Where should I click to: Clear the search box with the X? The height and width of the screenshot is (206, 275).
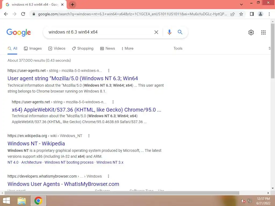point(156,32)
